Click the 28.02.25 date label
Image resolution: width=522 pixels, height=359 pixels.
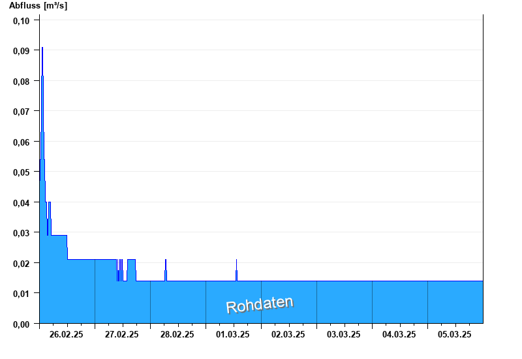[x=177, y=334]
